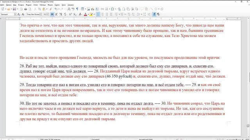Align text to the right
Image resolution: width=250 pixels, height=140 pixels.
tap(107, 14)
